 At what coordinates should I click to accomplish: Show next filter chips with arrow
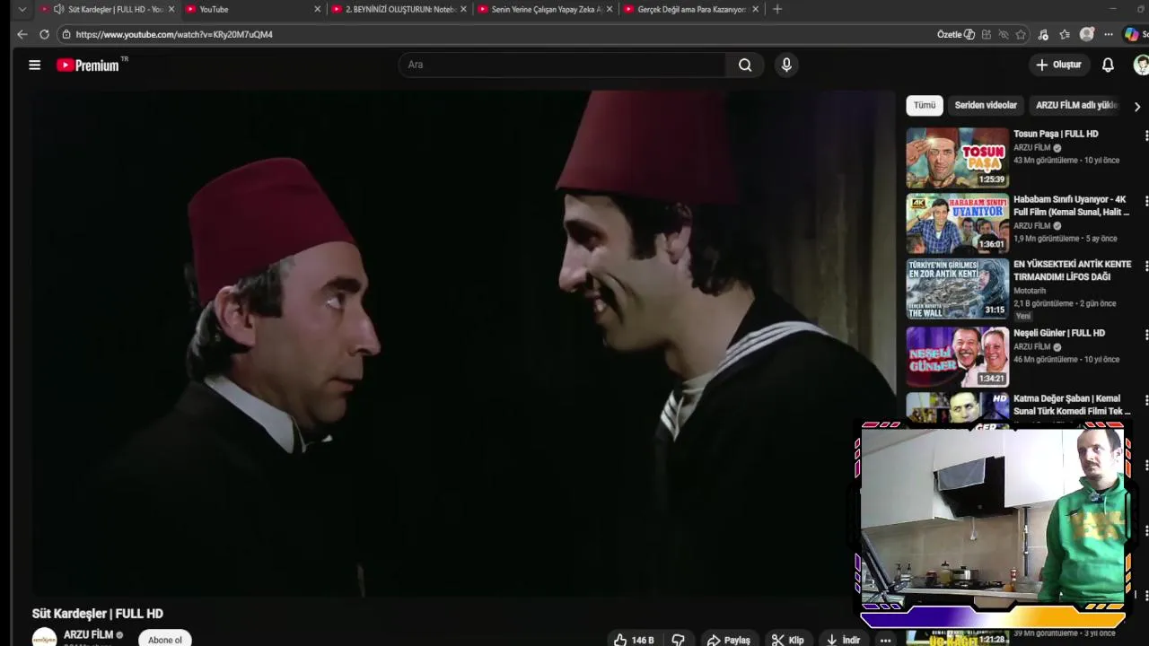tap(1136, 106)
